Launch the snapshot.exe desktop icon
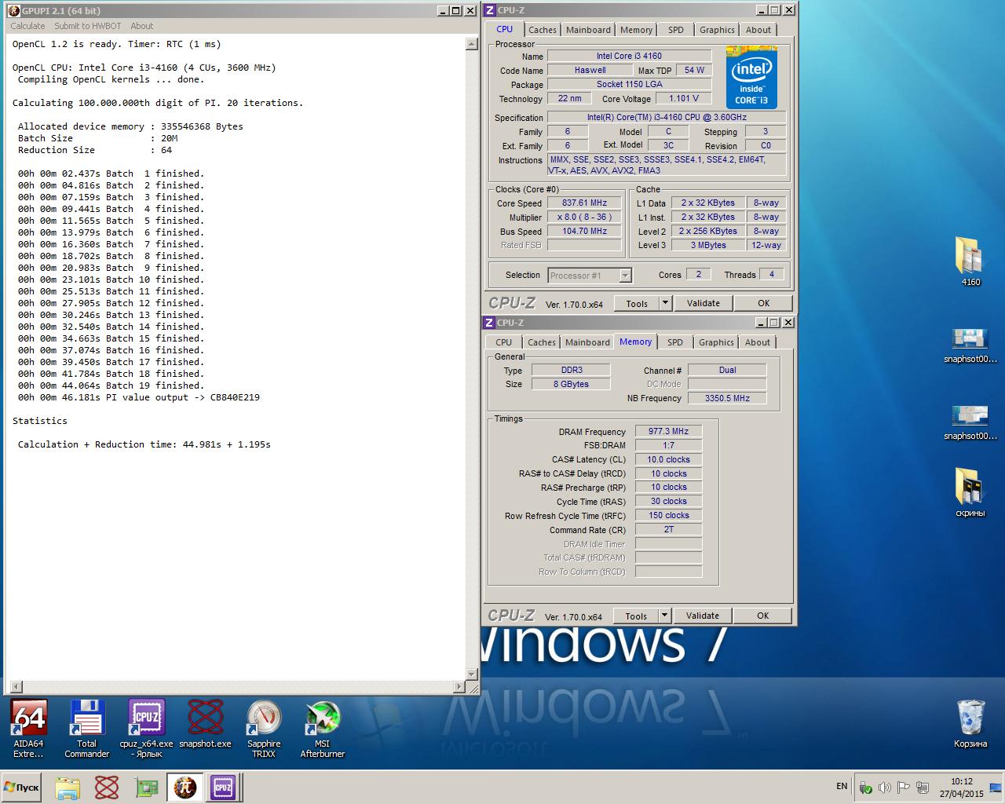This screenshot has width=1005, height=804. click(x=205, y=723)
